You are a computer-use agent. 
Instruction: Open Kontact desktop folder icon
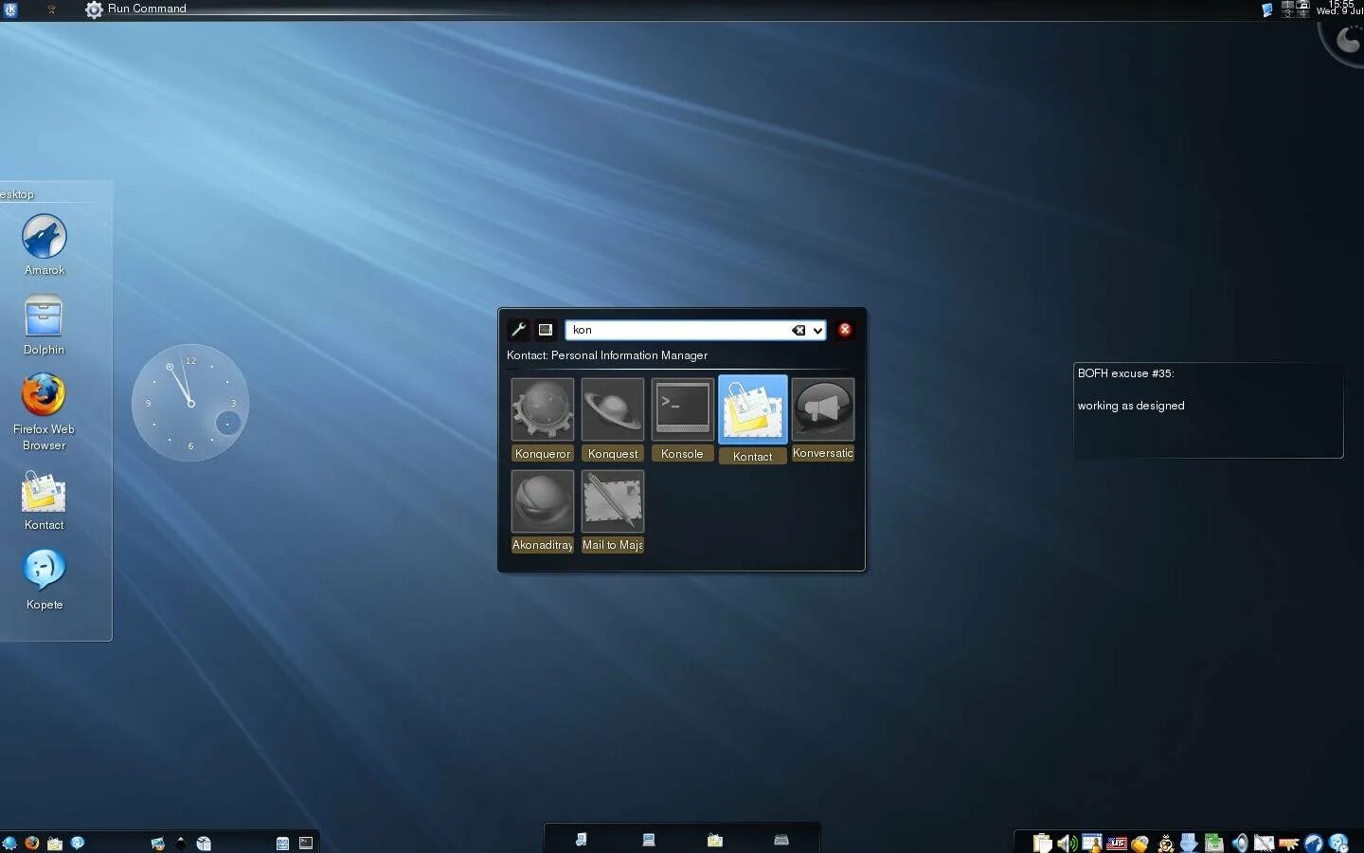point(45,500)
